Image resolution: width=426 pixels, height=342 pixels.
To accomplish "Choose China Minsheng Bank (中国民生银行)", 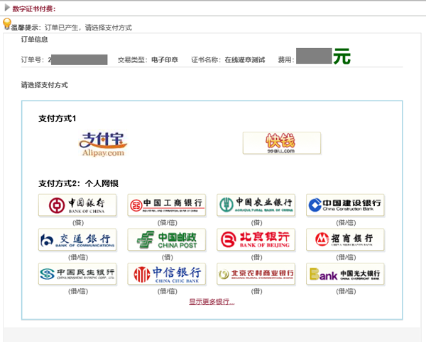I will coord(77,274).
